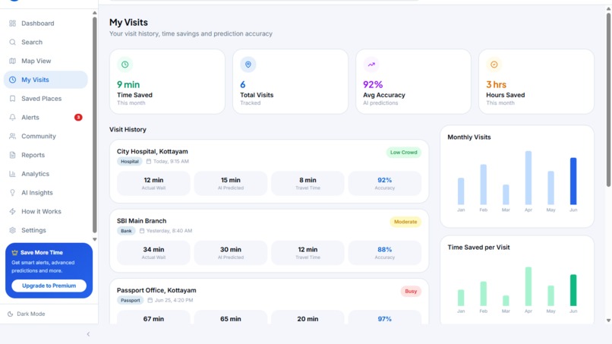Screen dimensions: 612x344
Task: Click calendar icon next to Jun 25, 4:20 PM
Action: [150, 300]
